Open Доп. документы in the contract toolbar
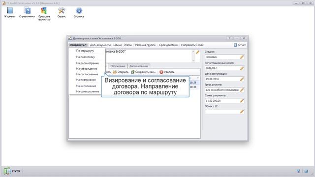315x177 pixels. click(x=100, y=45)
